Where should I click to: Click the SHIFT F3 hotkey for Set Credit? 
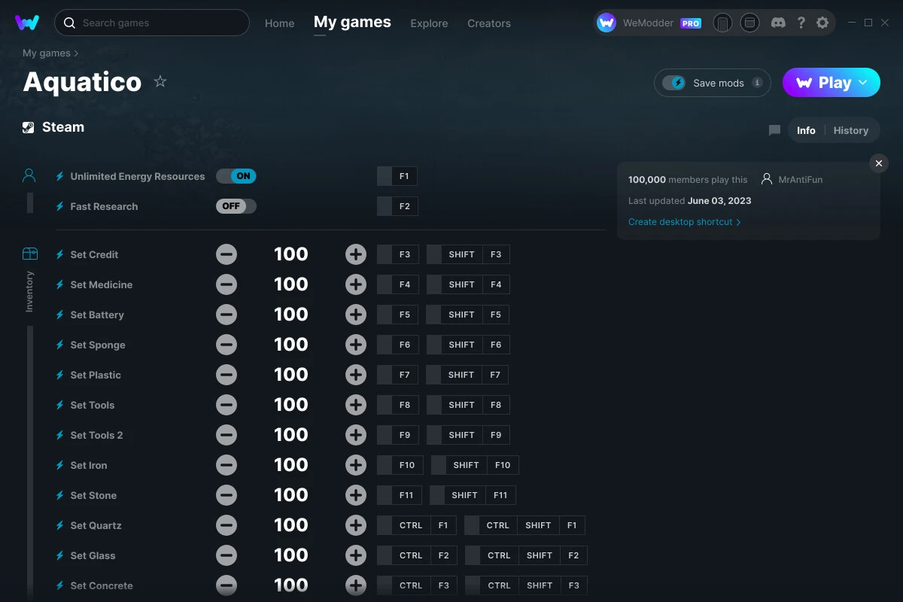click(x=468, y=254)
